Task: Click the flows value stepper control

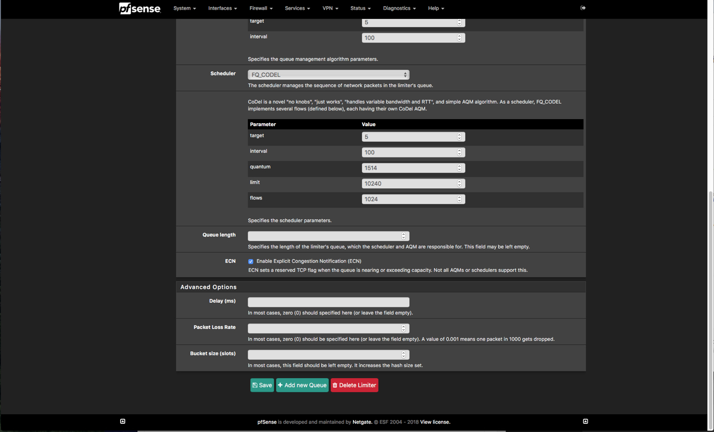Action: tap(459, 199)
